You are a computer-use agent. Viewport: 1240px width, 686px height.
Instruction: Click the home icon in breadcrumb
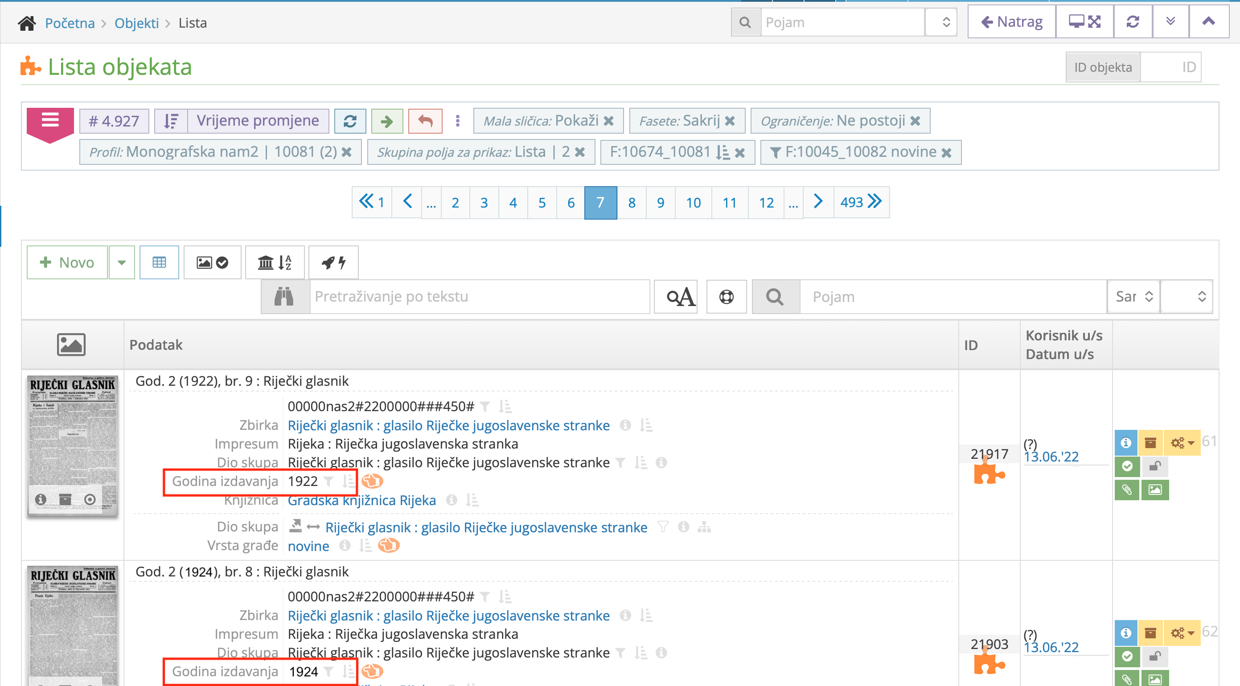[x=27, y=23]
